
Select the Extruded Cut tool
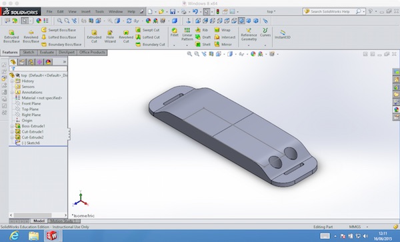tap(94, 36)
